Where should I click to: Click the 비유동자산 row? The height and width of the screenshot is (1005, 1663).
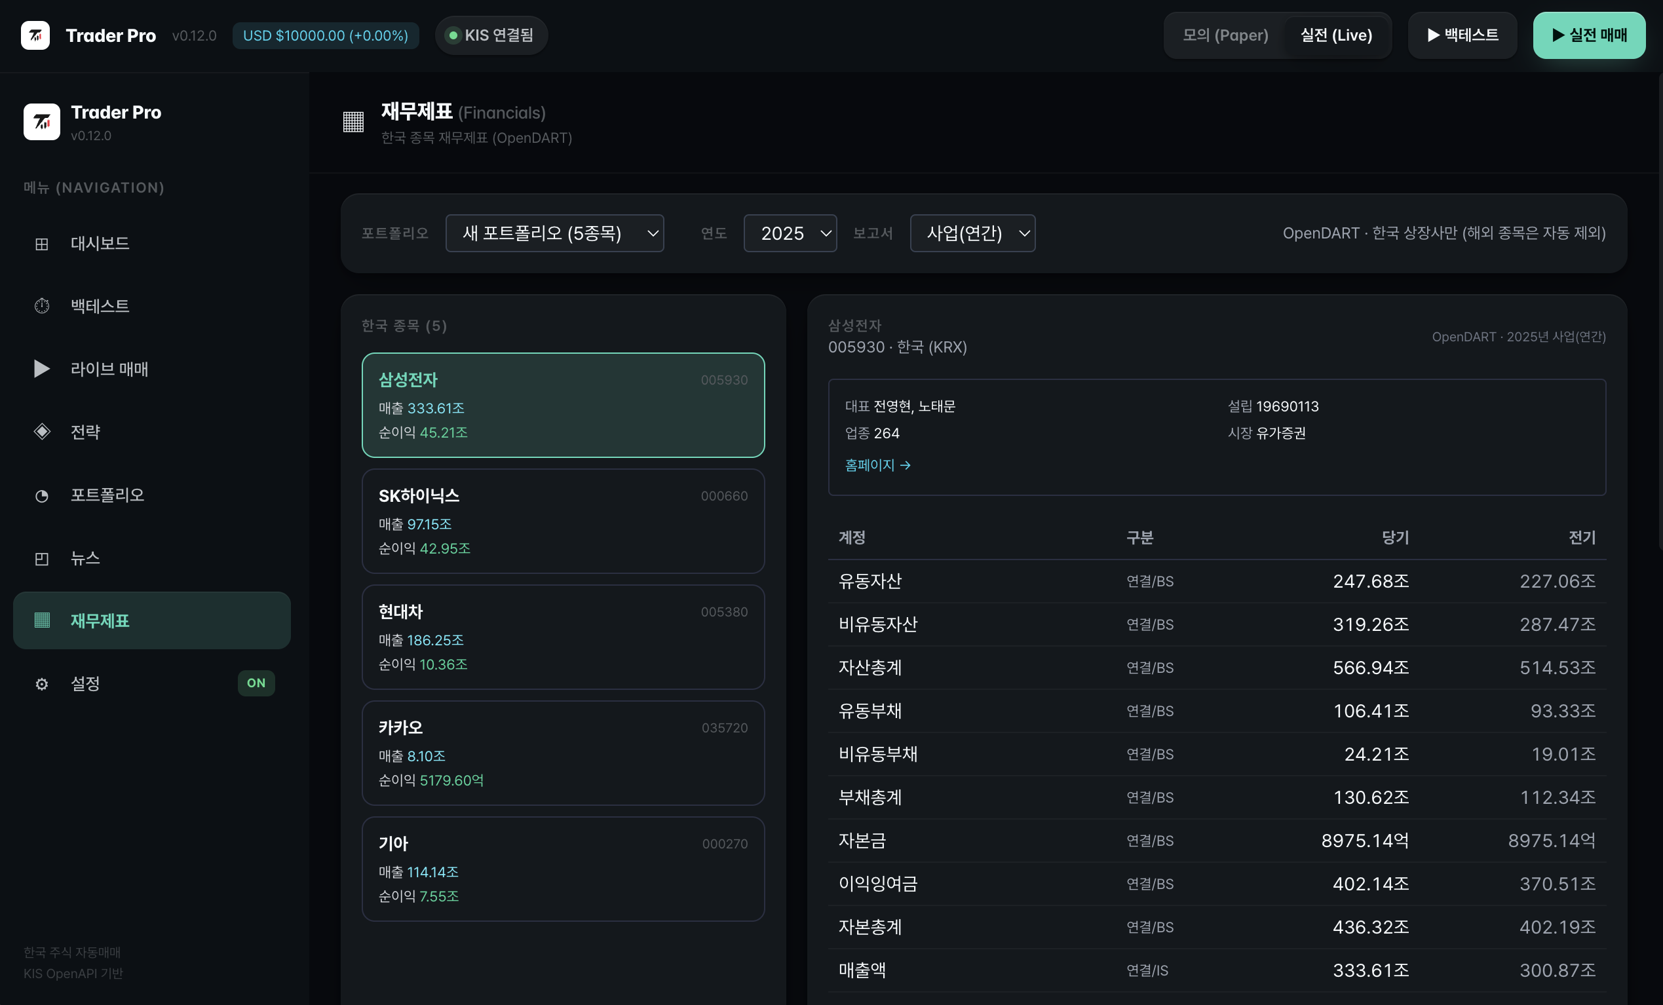[x=1217, y=624]
